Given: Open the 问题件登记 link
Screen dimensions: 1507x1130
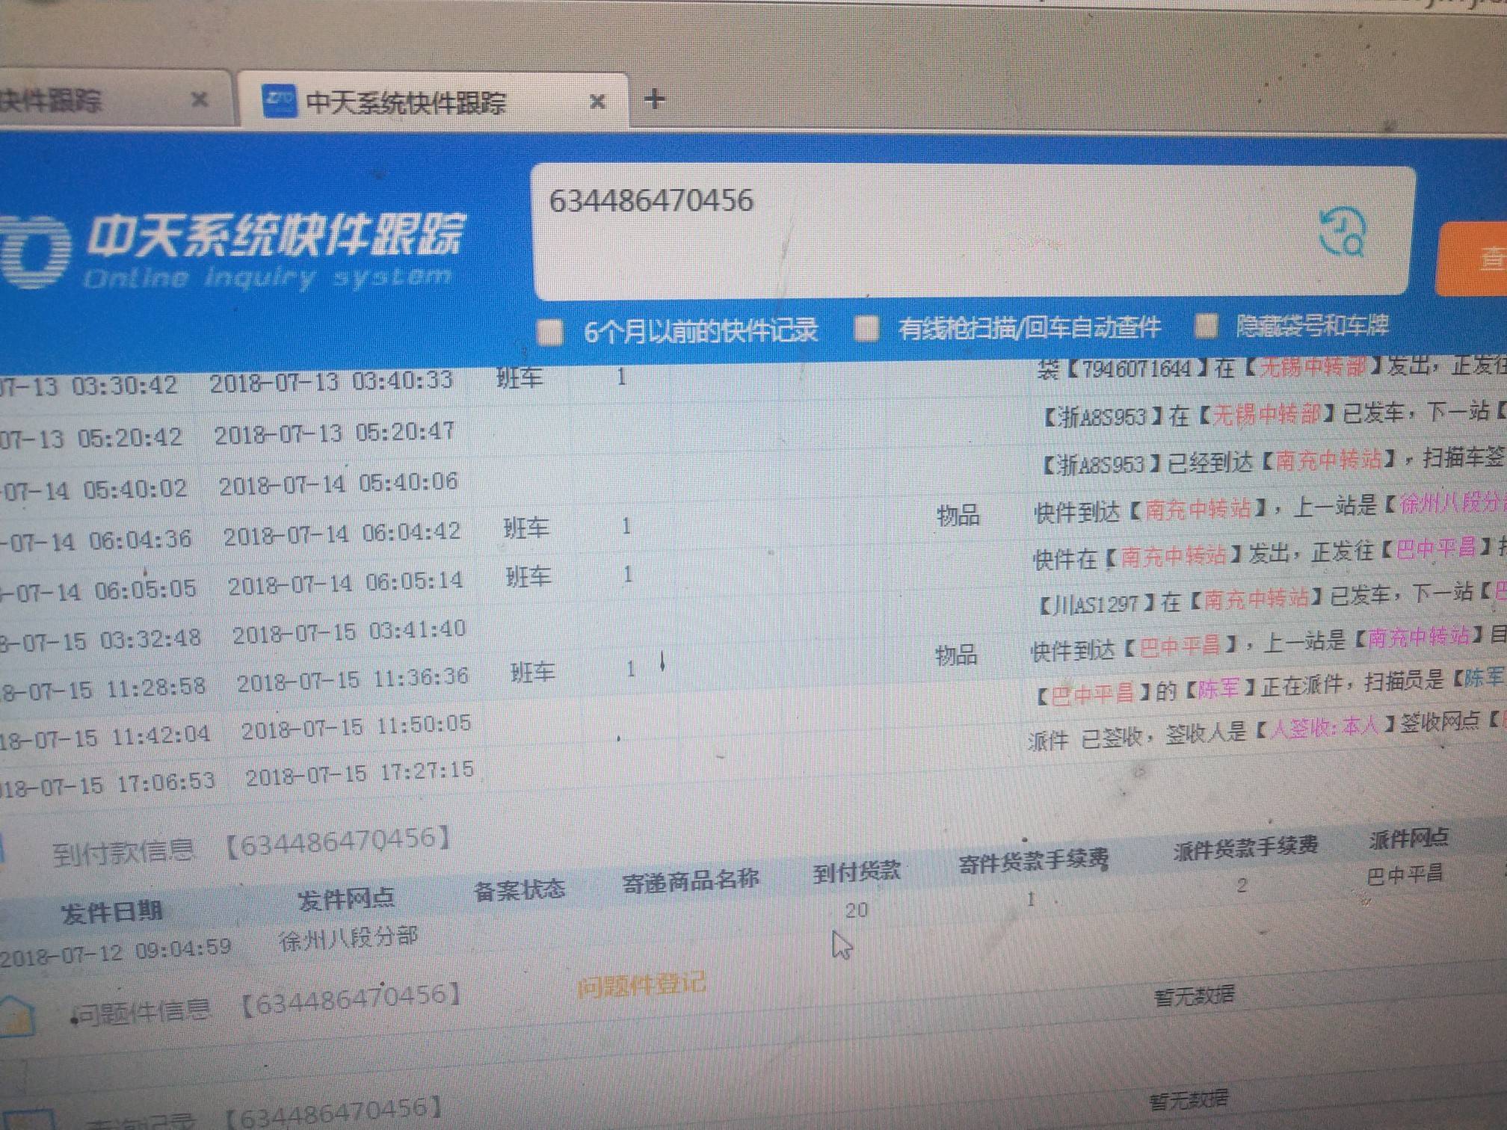Looking at the screenshot, I should click(x=641, y=986).
